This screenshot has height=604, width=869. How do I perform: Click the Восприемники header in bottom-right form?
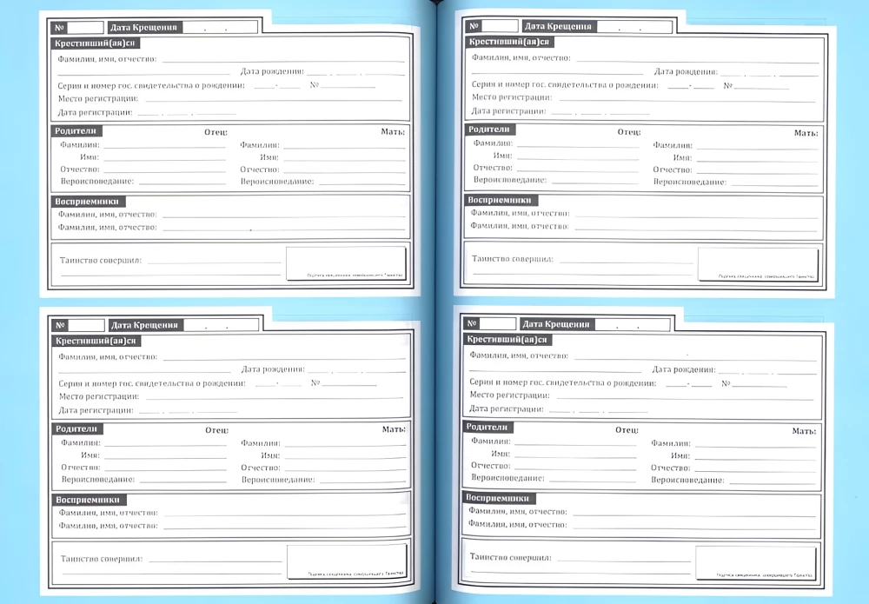point(499,498)
